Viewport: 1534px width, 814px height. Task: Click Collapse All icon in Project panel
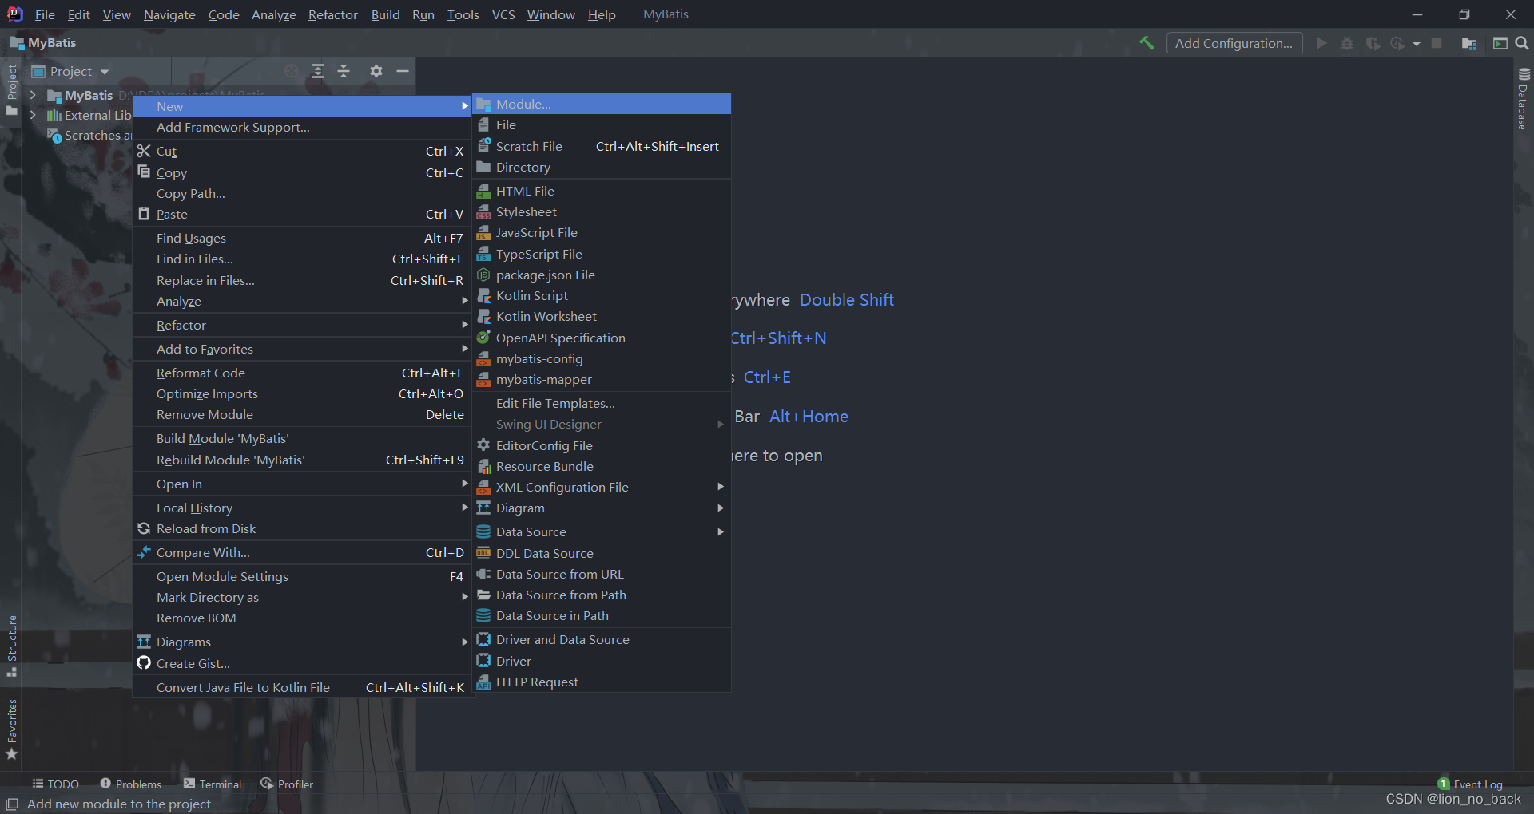click(x=344, y=71)
